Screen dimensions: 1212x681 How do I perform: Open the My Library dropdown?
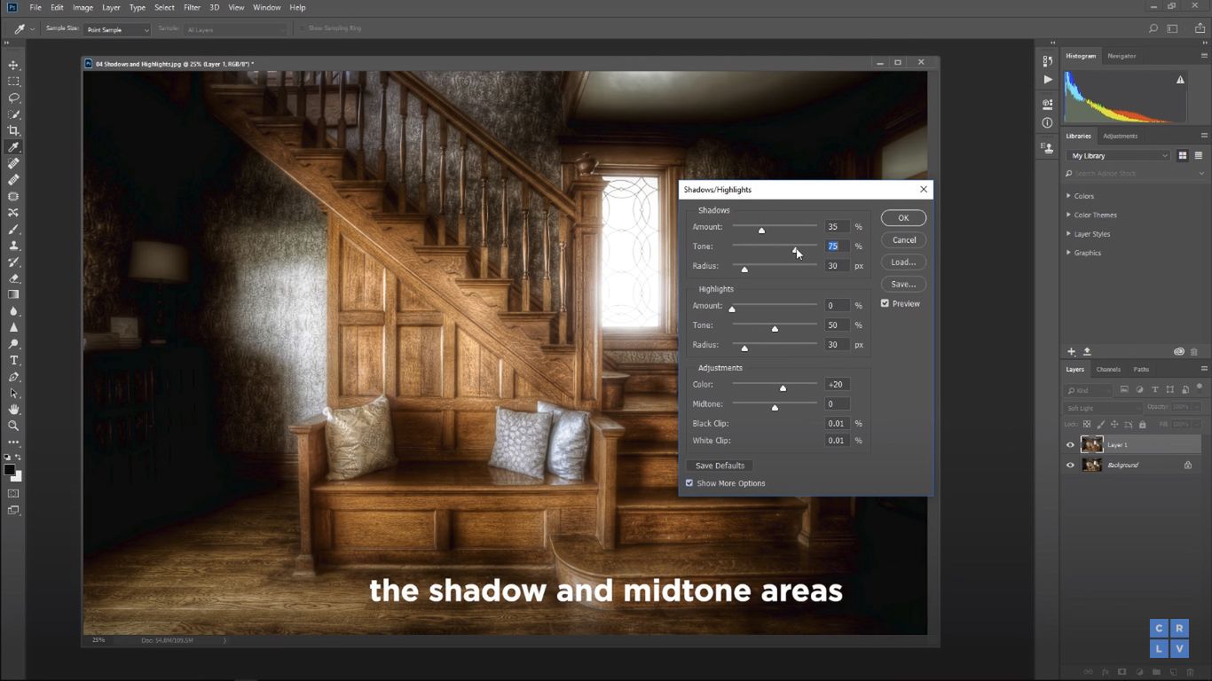(x=1119, y=155)
